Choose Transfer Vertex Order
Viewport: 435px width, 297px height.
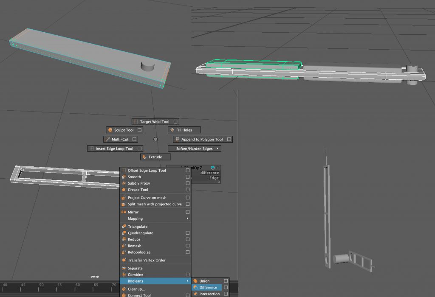tap(155, 260)
